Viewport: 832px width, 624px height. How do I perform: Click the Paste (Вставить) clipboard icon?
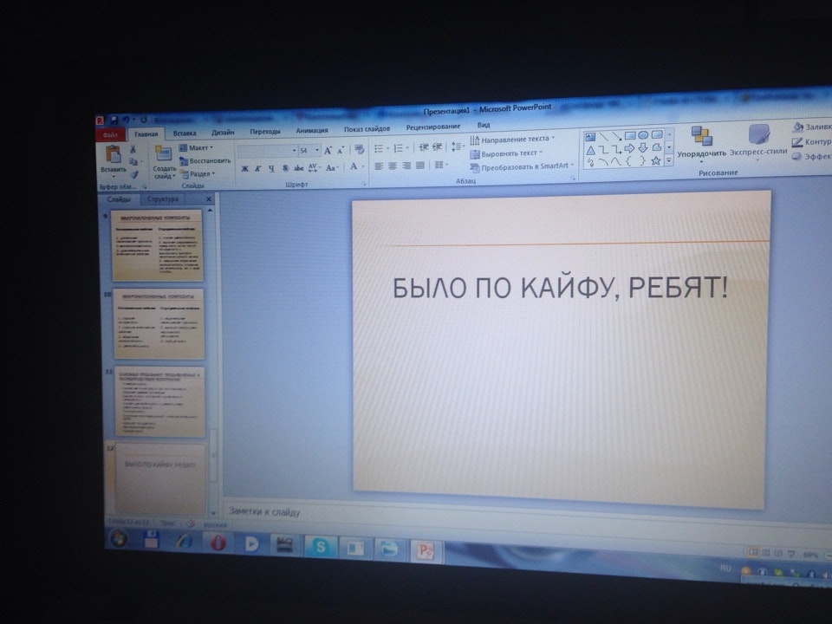[113, 156]
